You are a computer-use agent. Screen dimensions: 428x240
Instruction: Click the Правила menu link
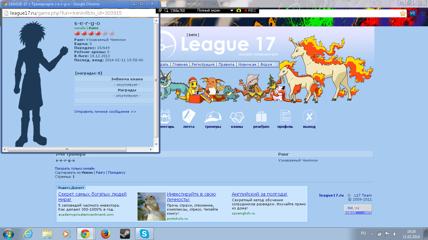pos(227,64)
